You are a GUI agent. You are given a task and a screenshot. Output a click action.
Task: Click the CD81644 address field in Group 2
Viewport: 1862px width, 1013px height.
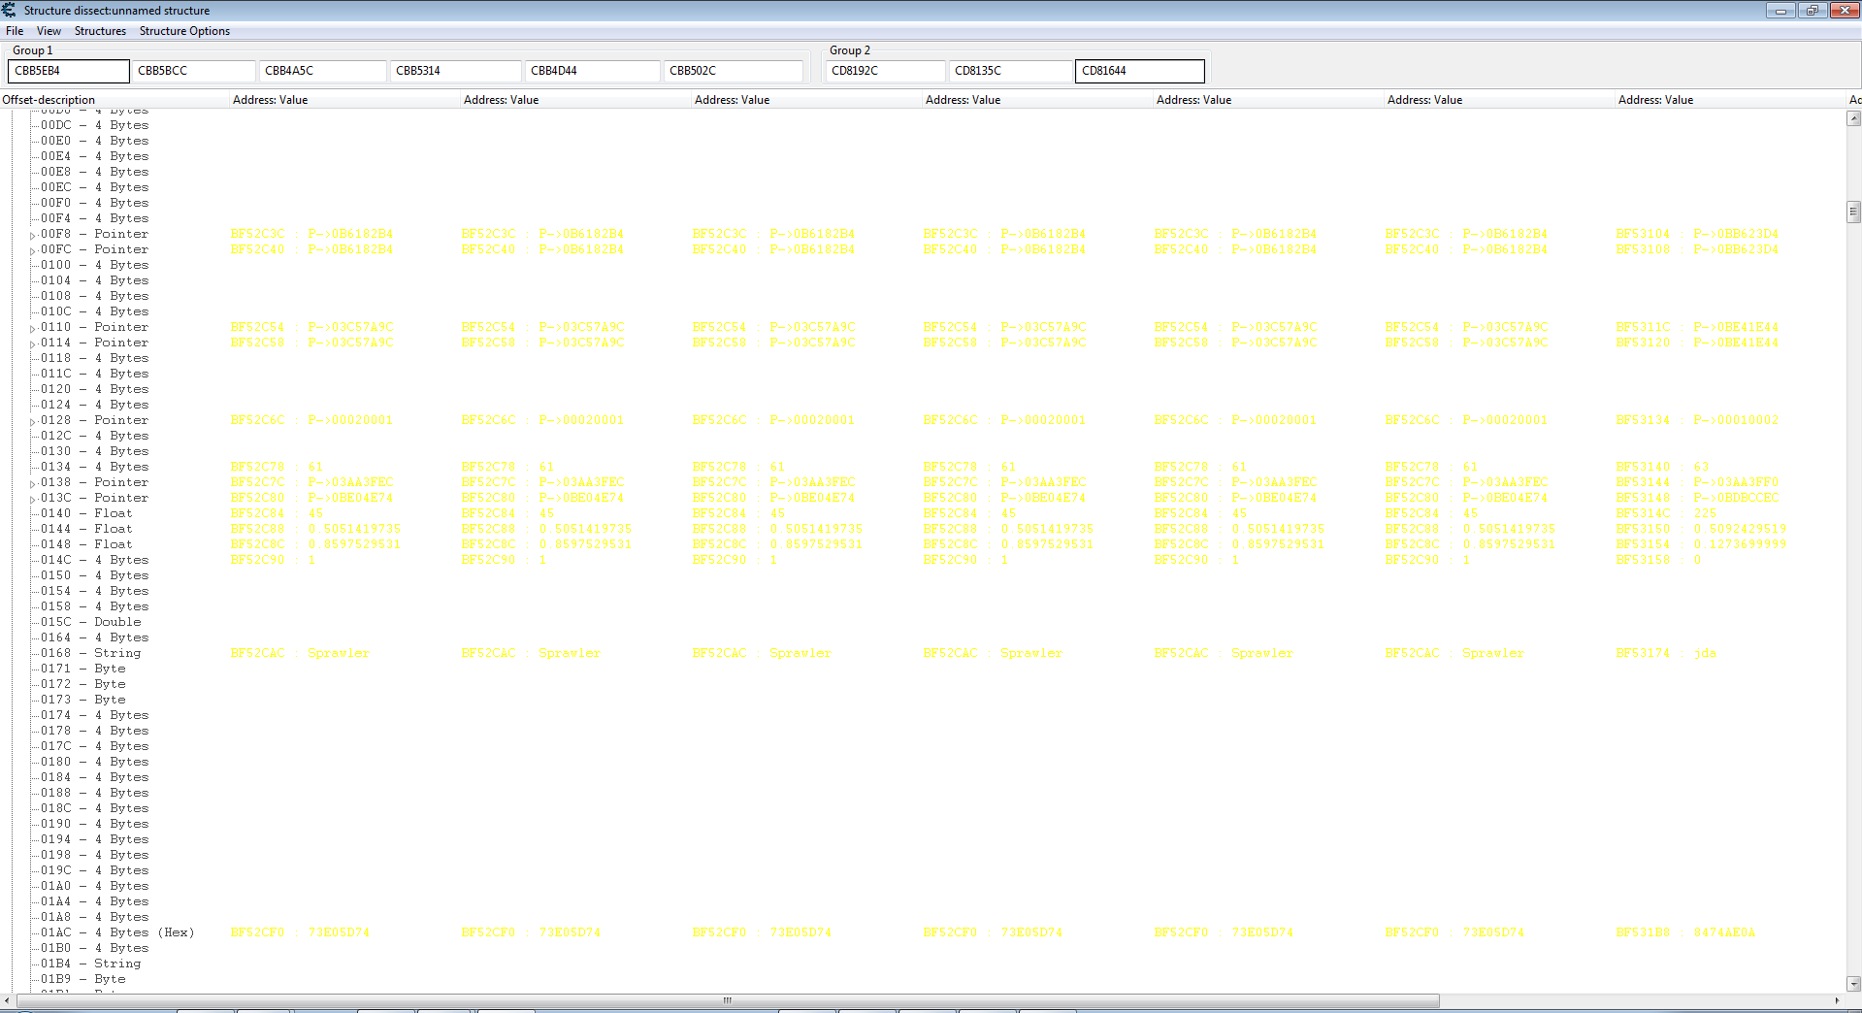1140,71
